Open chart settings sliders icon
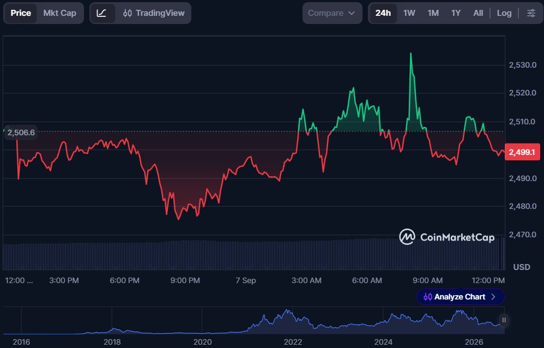The width and height of the screenshot is (544, 348). pos(531,13)
